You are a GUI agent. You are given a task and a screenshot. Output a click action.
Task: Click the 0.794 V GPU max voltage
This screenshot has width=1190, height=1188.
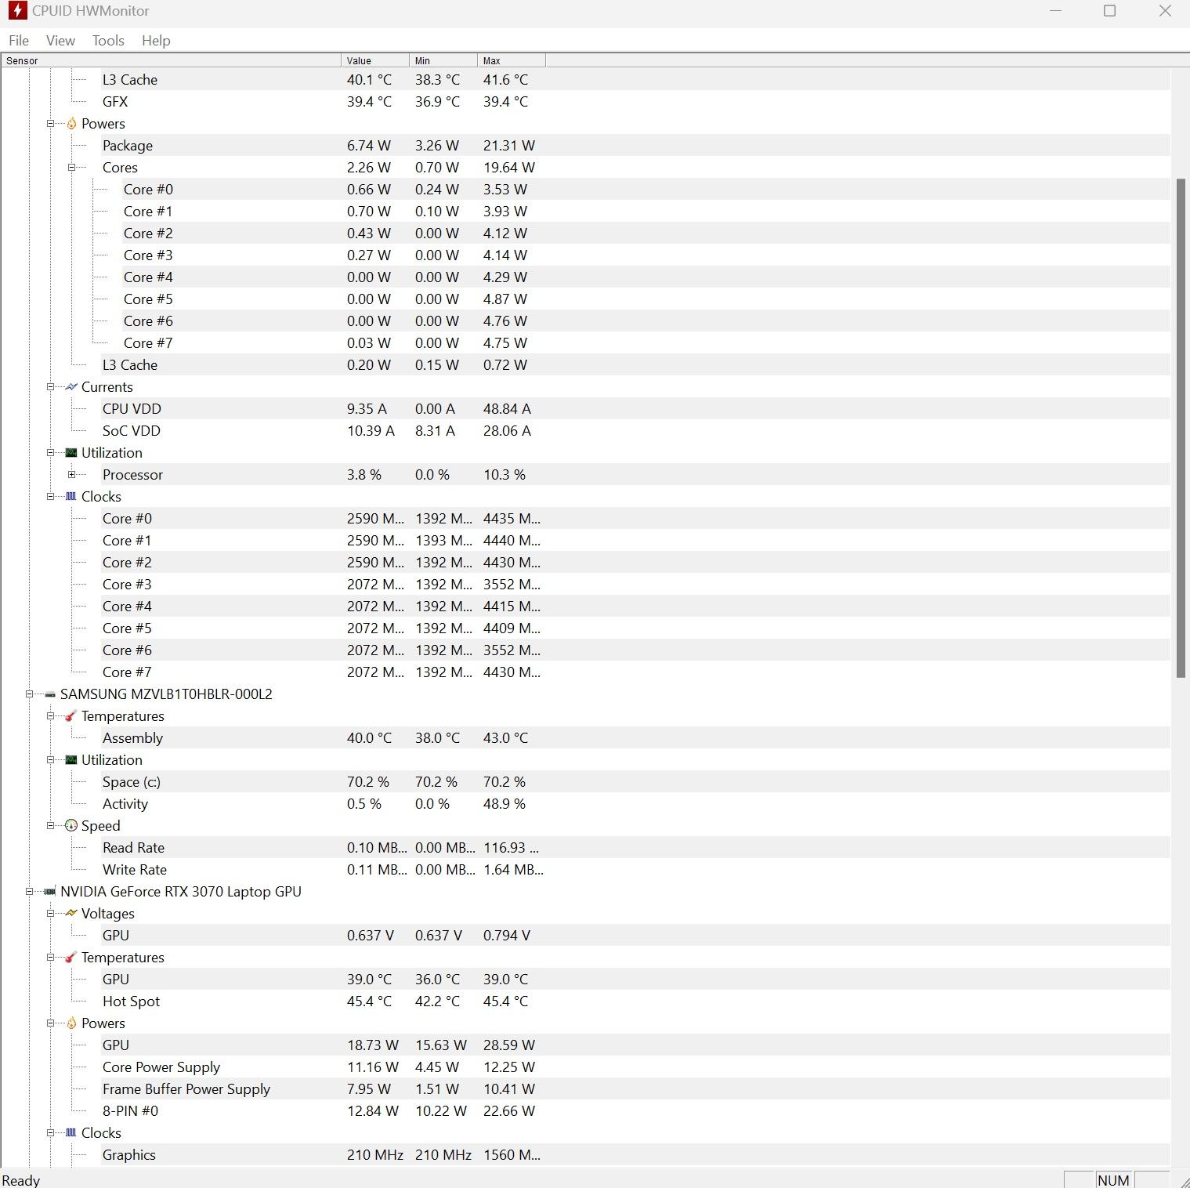(x=507, y=936)
